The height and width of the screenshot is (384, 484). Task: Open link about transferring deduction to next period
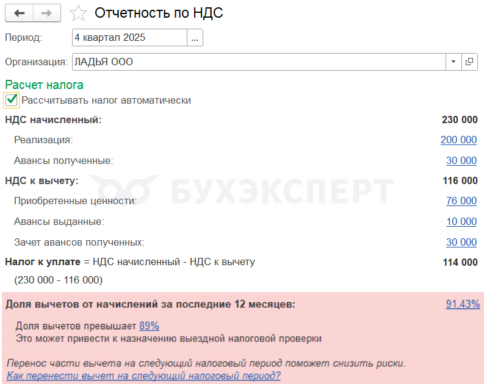pyautogui.click(x=143, y=375)
